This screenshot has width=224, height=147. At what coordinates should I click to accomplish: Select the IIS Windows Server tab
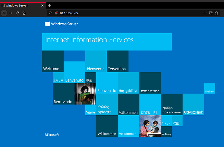[23, 6]
